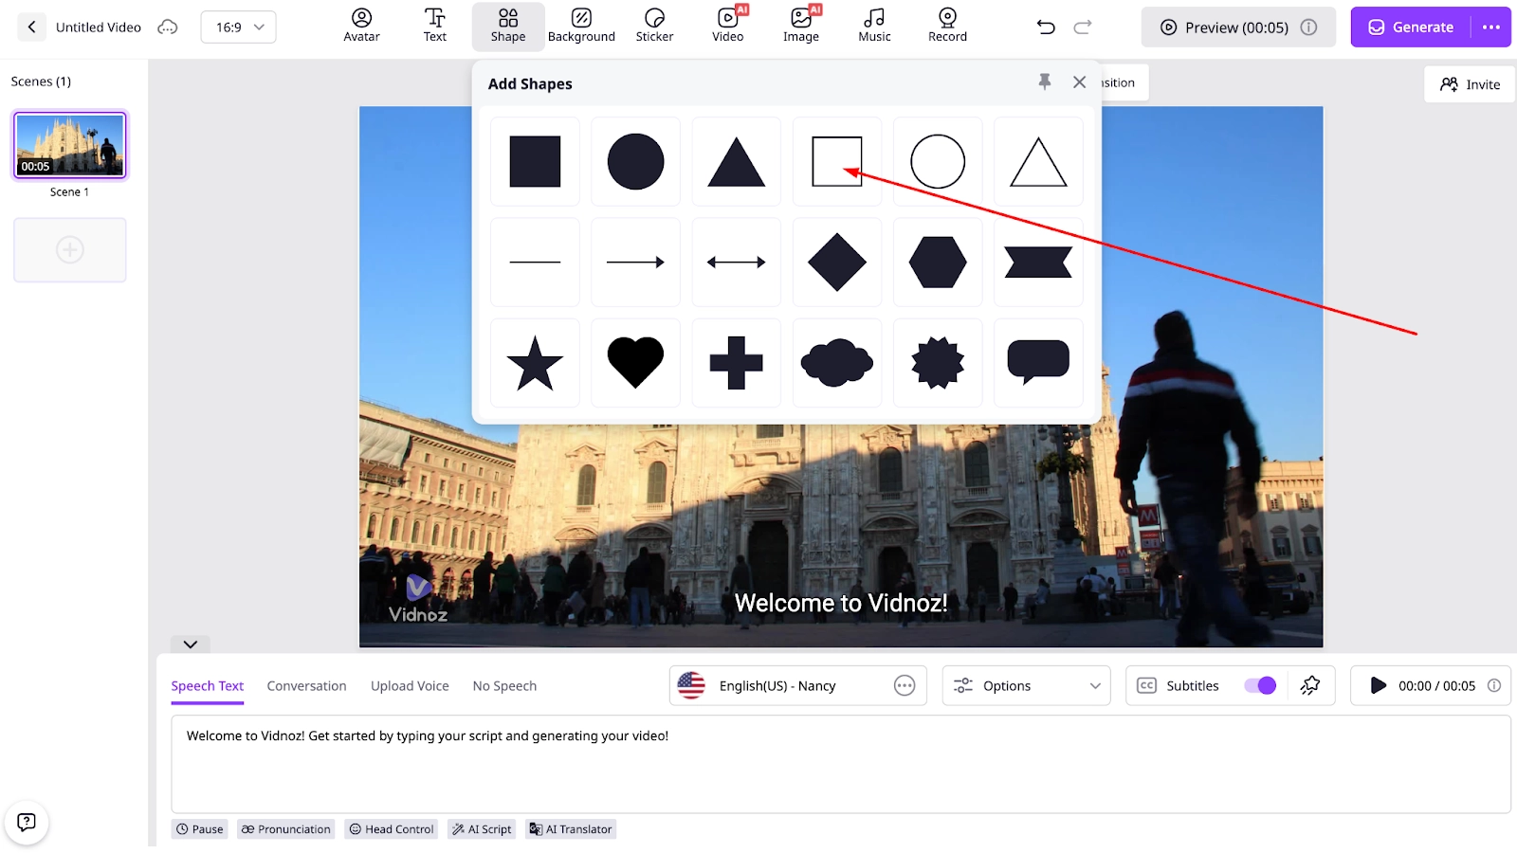This screenshot has height=853, width=1517.
Task: Open the Background panel
Action: (x=581, y=27)
